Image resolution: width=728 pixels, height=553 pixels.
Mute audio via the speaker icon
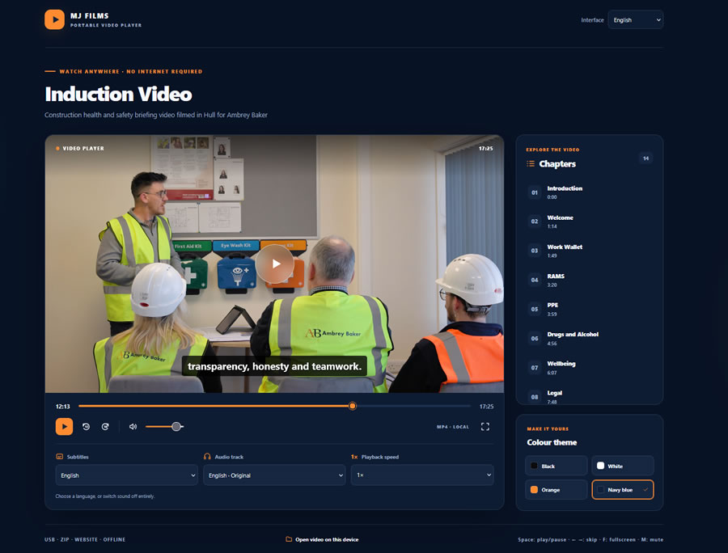(133, 426)
